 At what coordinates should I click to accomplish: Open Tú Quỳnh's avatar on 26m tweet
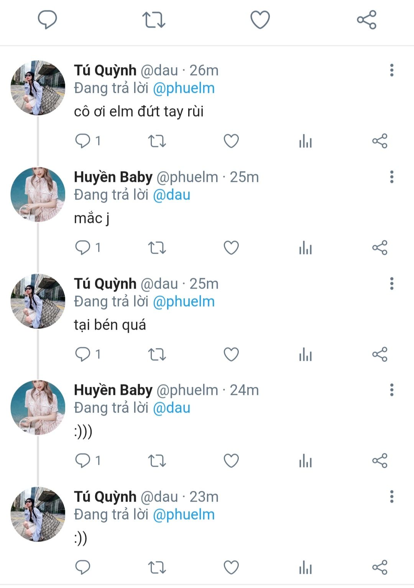tap(38, 88)
